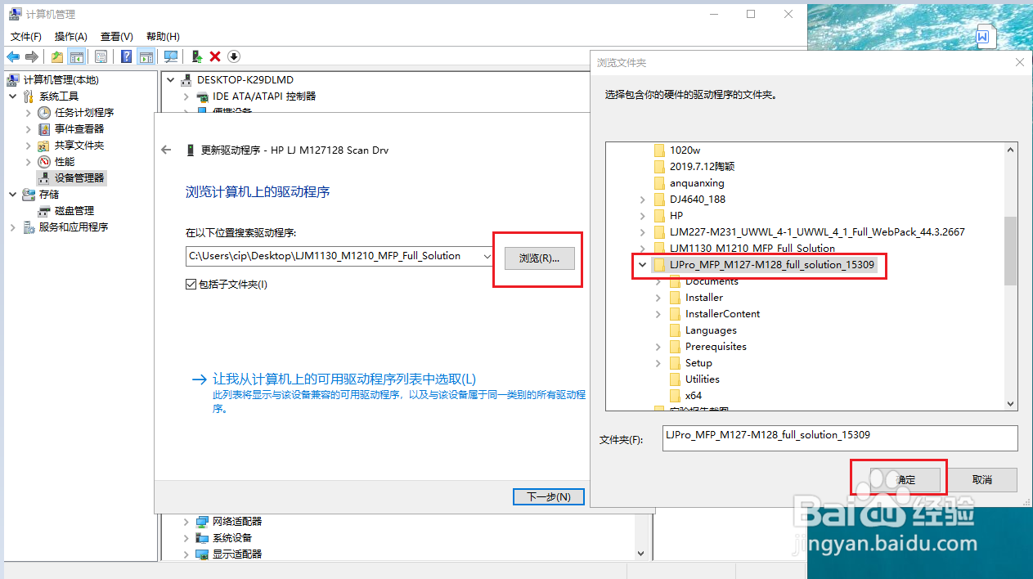This screenshot has width=1033, height=579.
Task: Select the 网络适配器 device category
Action: [x=237, y=522]
